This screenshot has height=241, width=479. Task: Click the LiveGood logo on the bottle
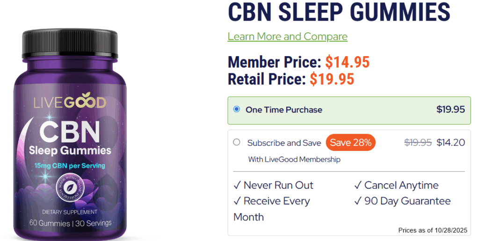pyautogui.click(x=70, y=103)
